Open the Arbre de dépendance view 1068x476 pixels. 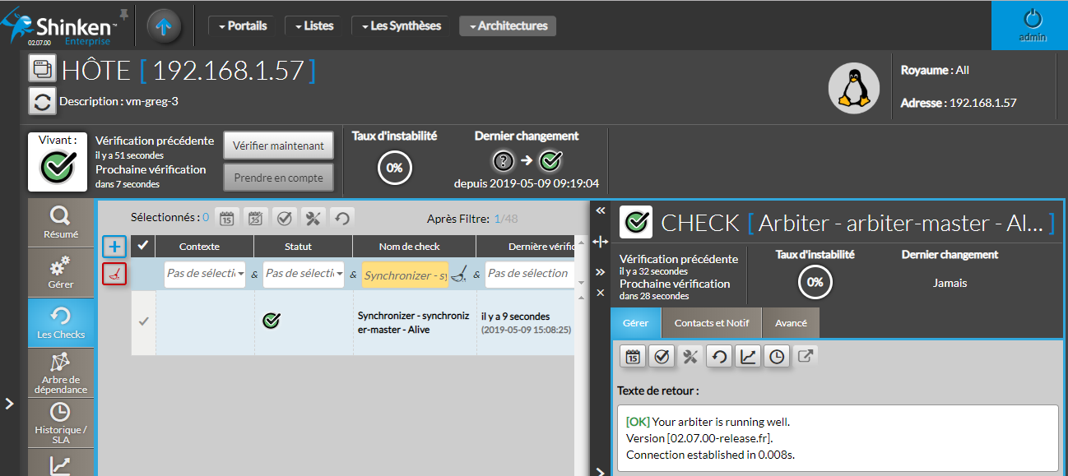(61, 372)
